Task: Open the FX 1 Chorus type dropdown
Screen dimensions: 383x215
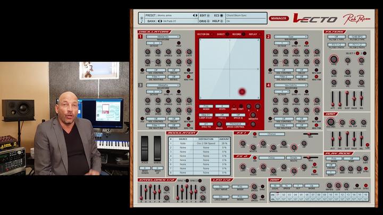Action: pos(272,134)
